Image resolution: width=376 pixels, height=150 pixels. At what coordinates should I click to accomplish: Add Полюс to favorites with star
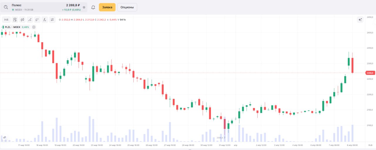coord(84,7)
